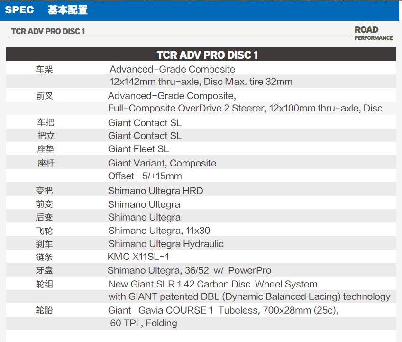Click 'New Giant SLR 1 42 Carbon Disc Wheel System'

point(213,284)
